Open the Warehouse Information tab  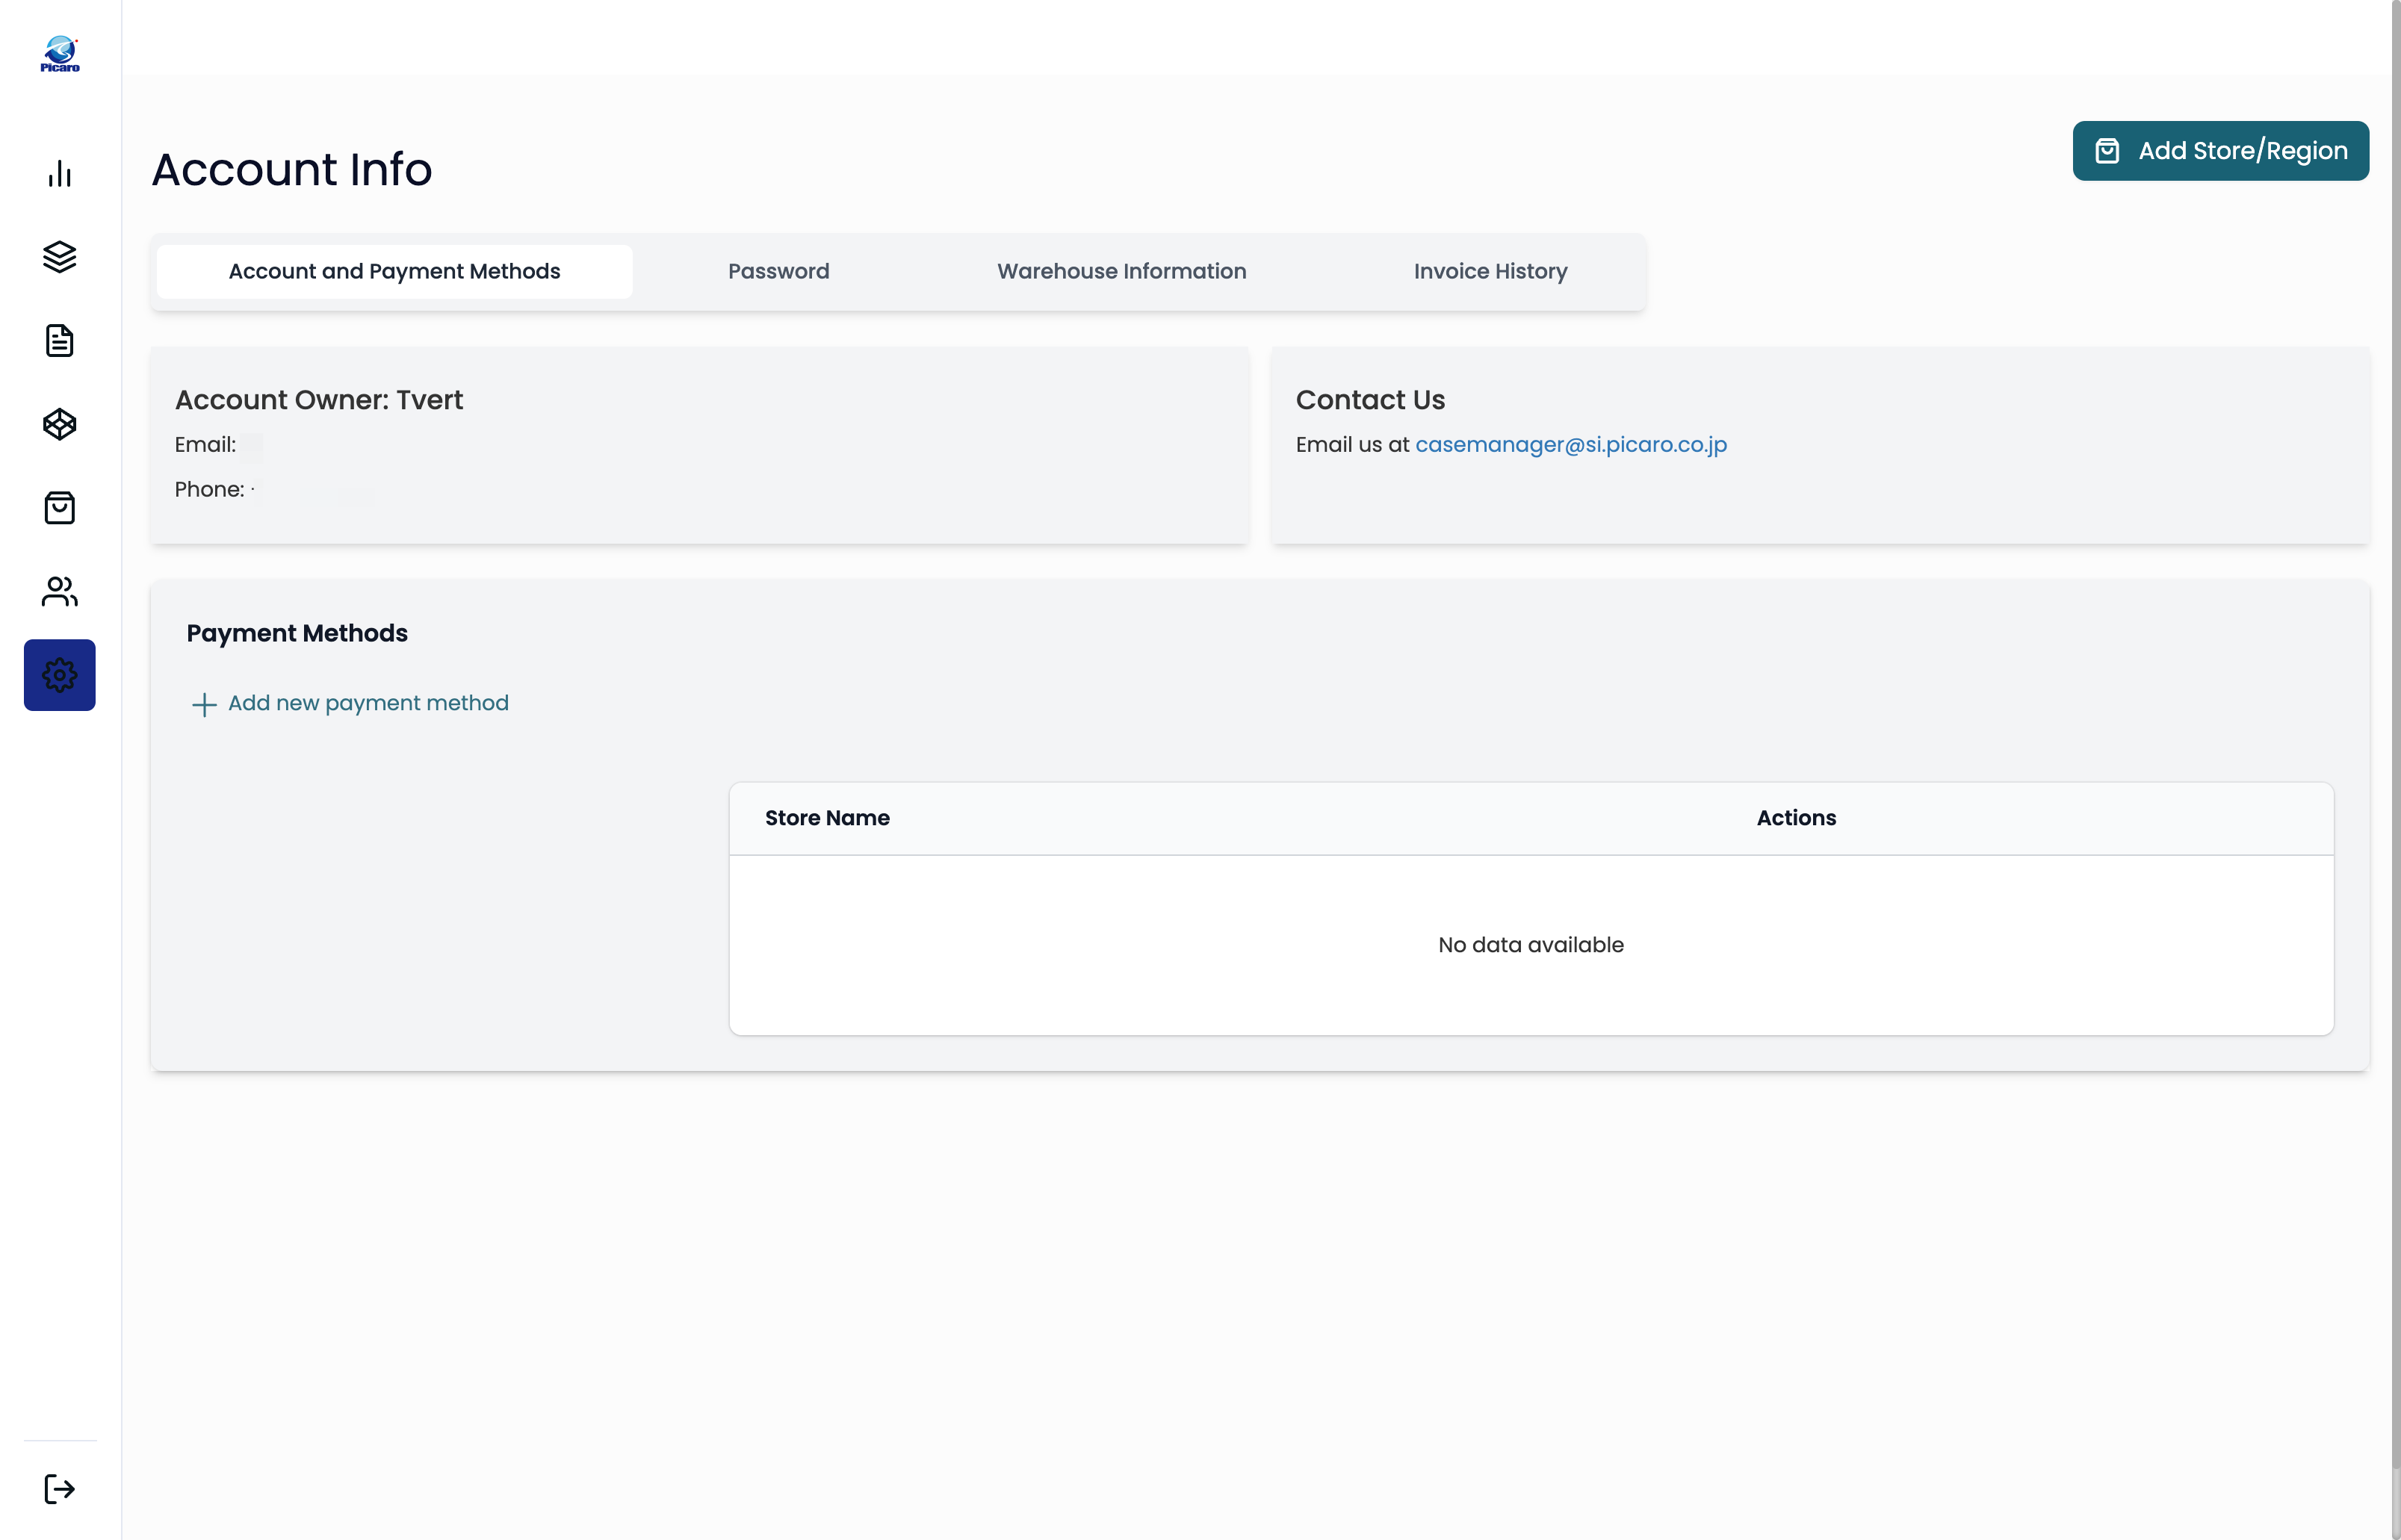[1121, 271]
